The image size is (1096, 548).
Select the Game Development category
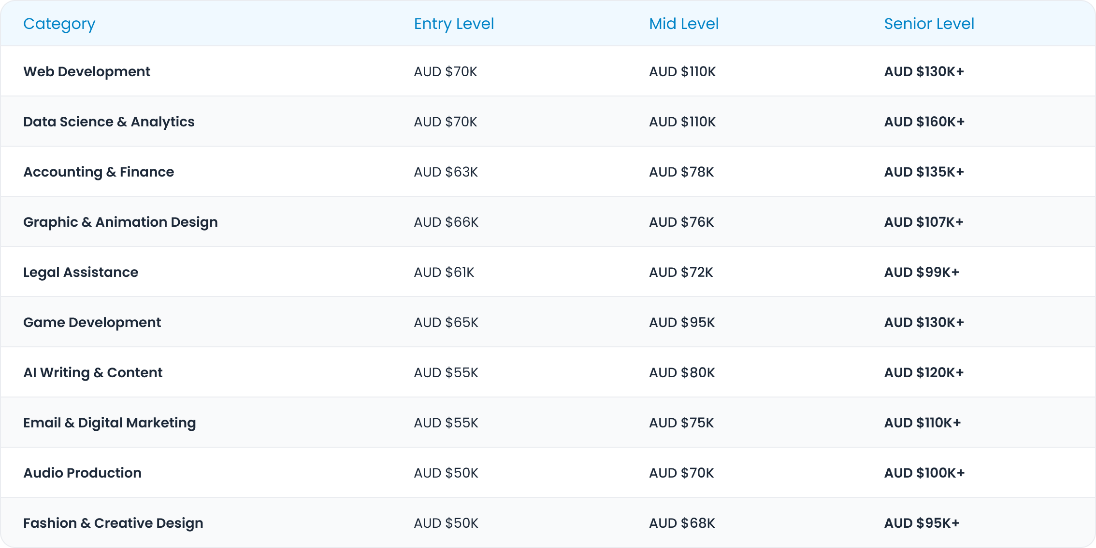(x=92, y=322)
